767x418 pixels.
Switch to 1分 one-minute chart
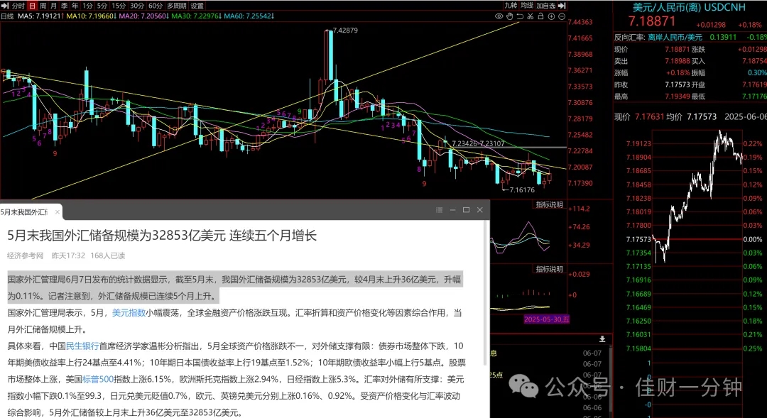click(87, 6)
